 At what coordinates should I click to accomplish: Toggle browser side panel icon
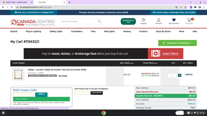click(x=200, y=7)
